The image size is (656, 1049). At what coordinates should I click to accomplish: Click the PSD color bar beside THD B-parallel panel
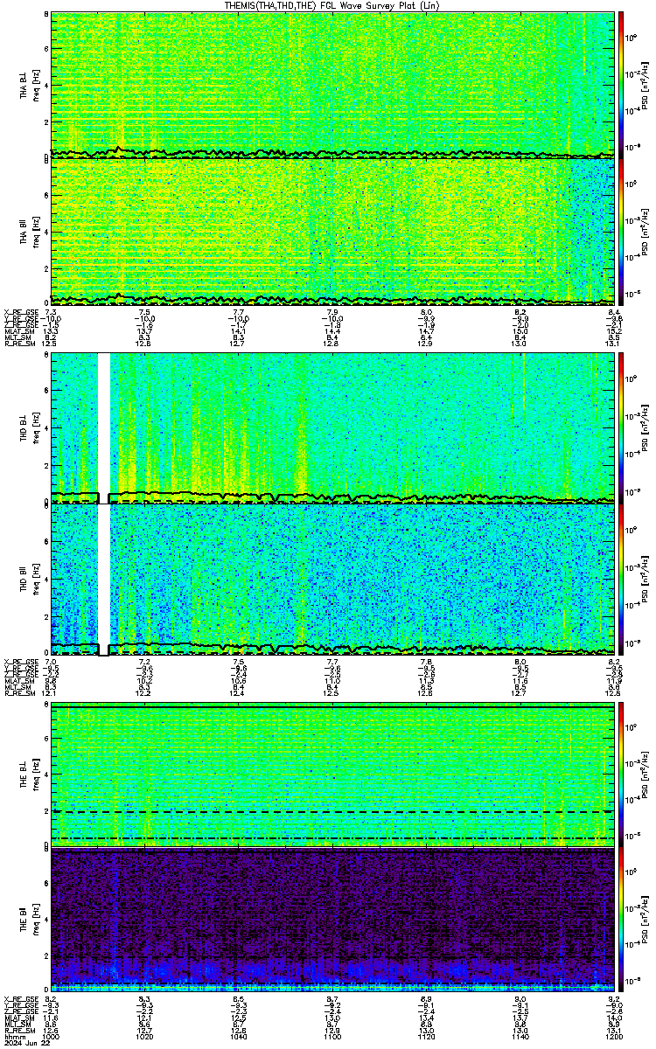(622, 579)
